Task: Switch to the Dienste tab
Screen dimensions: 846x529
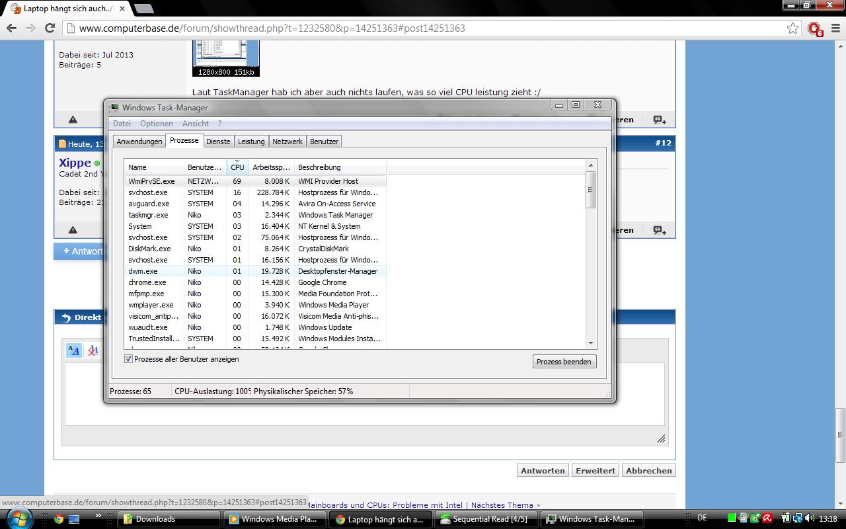Action: 218,142
